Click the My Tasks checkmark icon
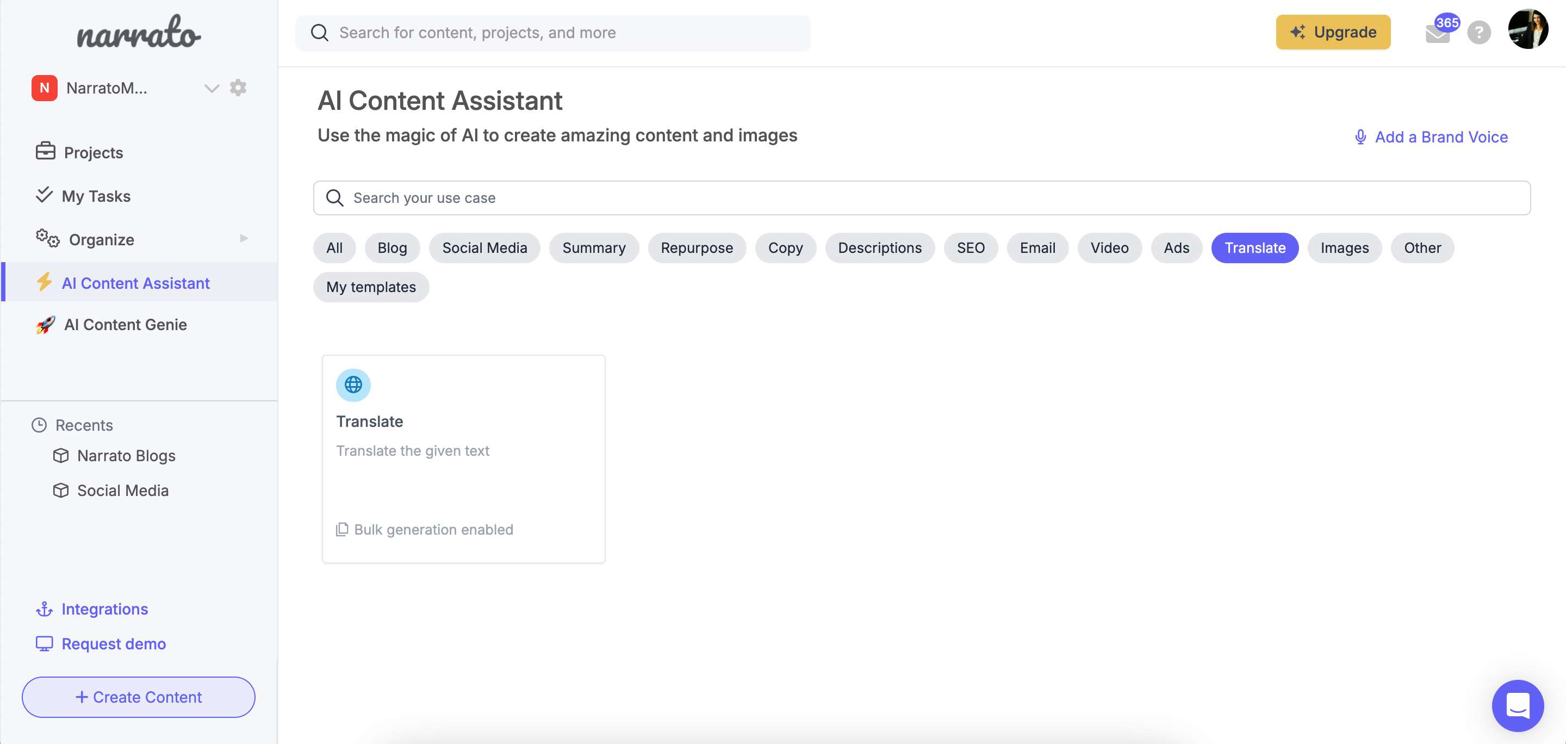The image size is (1566, 744). click(x=45, y=195)
